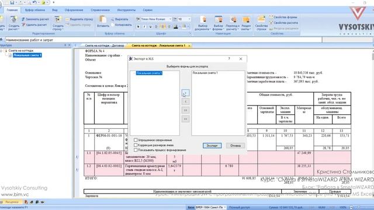This screenshot has height=210, width=374.
Task: Click 'Свойства формы' in the ribbon
Action: [x=283, y=17]
